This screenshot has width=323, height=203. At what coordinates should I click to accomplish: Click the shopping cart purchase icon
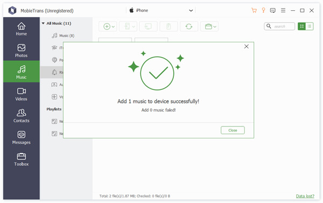click(x=254, y=10)
